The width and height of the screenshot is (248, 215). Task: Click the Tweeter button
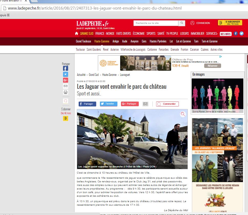click(x=109, y=104)
